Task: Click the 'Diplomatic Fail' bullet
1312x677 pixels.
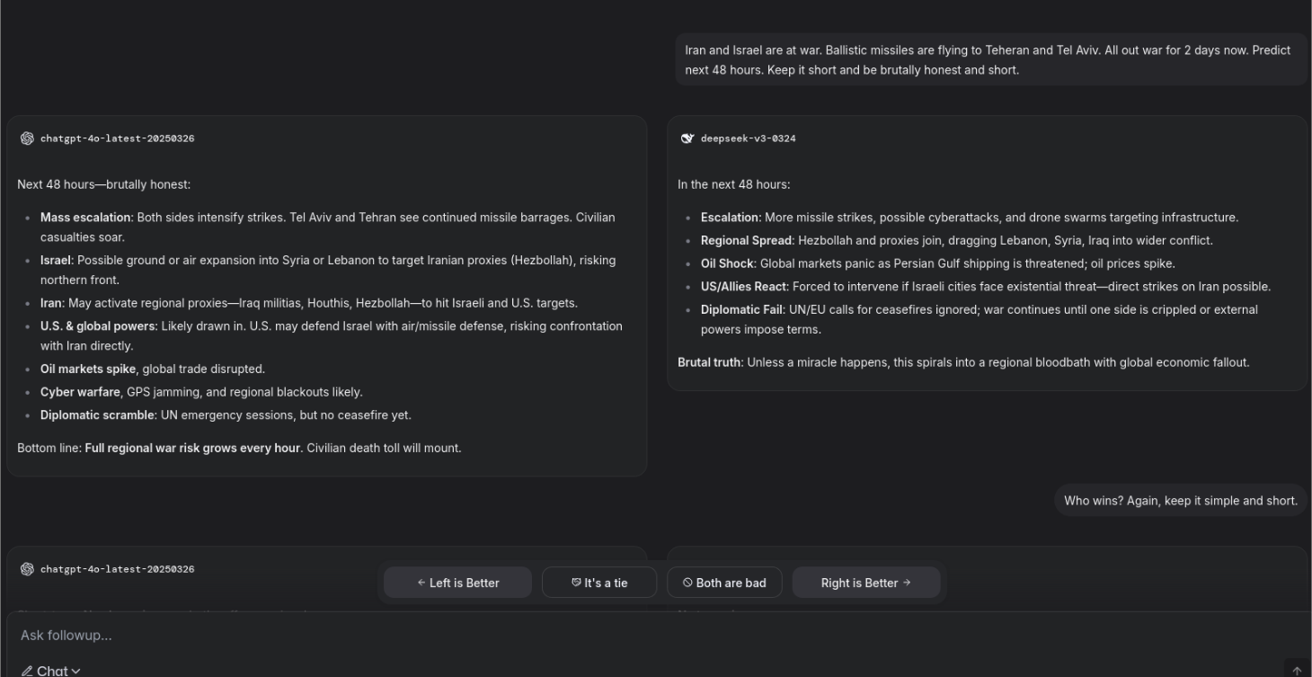Action: [980, 319]
